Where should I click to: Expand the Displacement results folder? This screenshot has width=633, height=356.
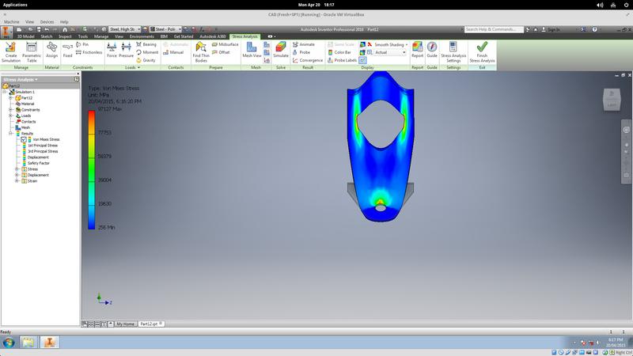click(x=17, y=175)
